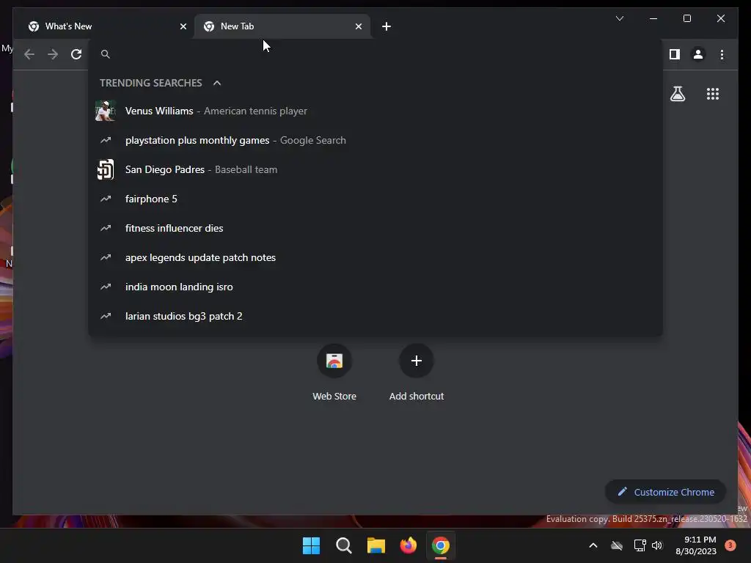Image resolution: width=751 pixels, height=563 pixels.
Task: Click the San Diego Padres logo icon
Action: click(106, 169)
